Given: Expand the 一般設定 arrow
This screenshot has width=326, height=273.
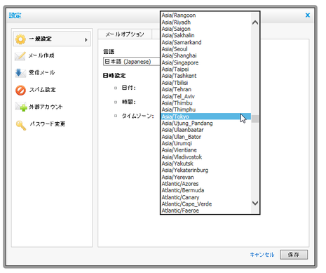Looking at the screenshot, I should 86,40.
